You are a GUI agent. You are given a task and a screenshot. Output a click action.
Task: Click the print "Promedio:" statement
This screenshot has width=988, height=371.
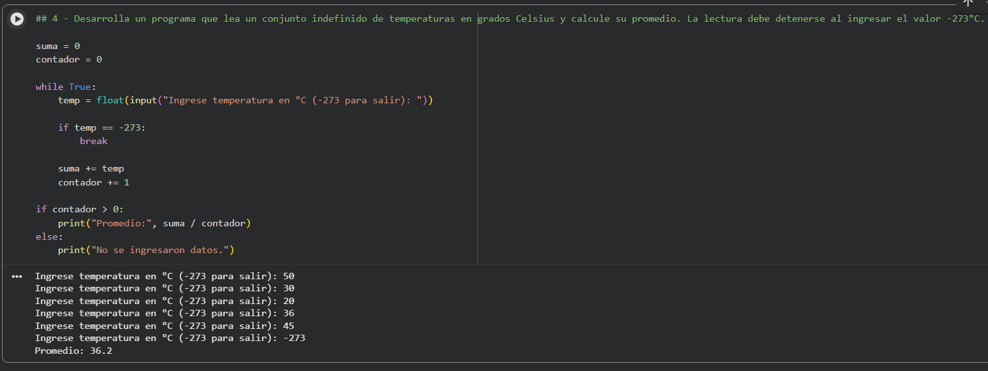pyautogui.click(x=154, y=223)
